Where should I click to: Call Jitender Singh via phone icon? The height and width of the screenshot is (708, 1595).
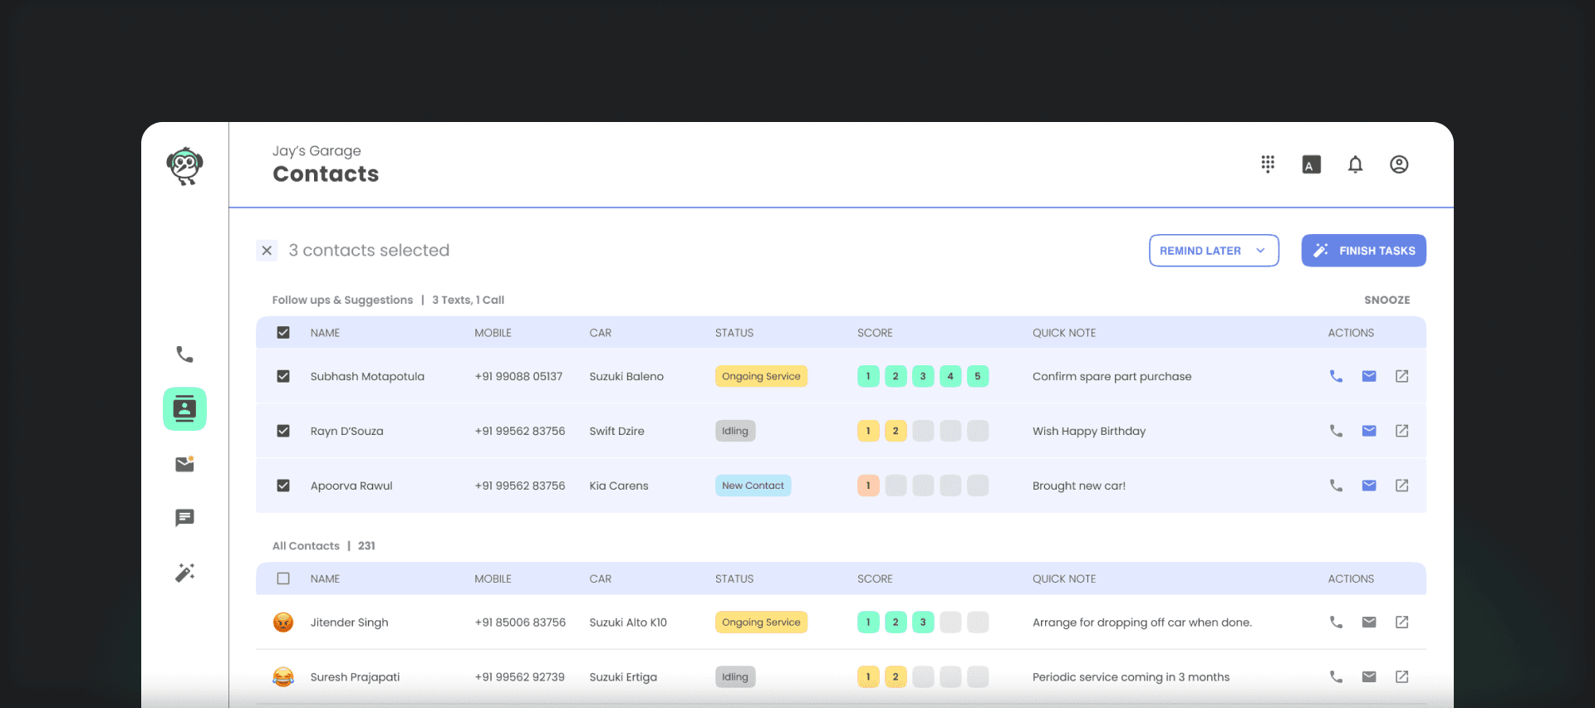(1336, 622)
